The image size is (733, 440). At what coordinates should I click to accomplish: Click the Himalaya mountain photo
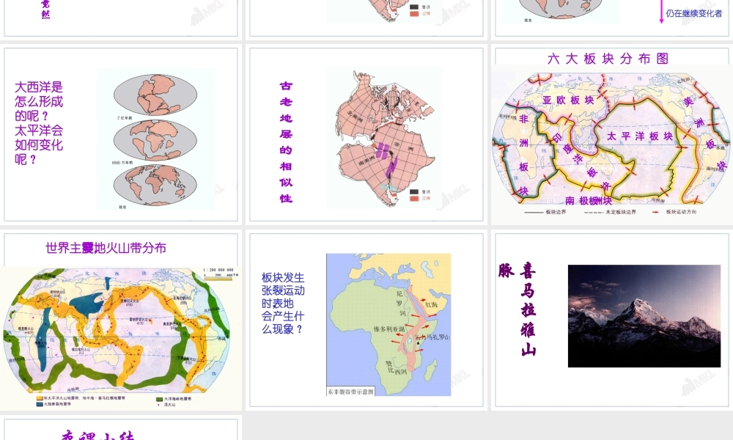(644, 316)
